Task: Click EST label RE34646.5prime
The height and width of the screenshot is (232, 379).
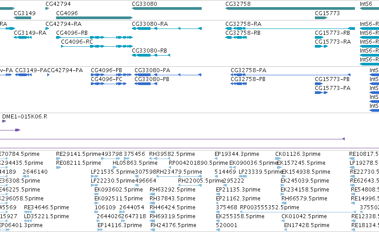Action: pyautogui.click(x=46, y=208)
